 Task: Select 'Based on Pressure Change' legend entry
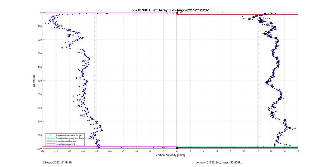(x=69, y=135)
